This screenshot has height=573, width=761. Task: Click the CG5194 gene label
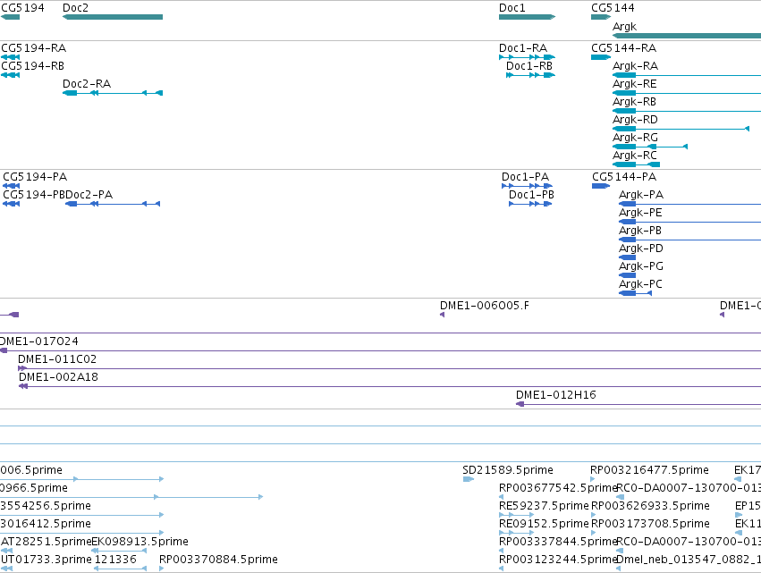tap(22, 8)
